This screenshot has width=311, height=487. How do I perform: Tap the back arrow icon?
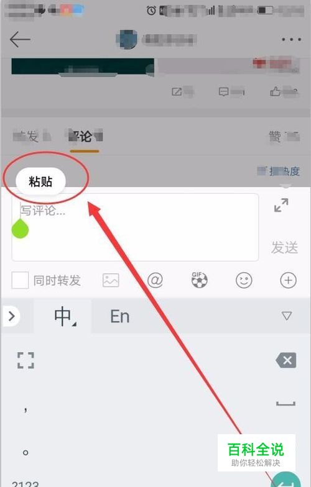coord(20,40)
